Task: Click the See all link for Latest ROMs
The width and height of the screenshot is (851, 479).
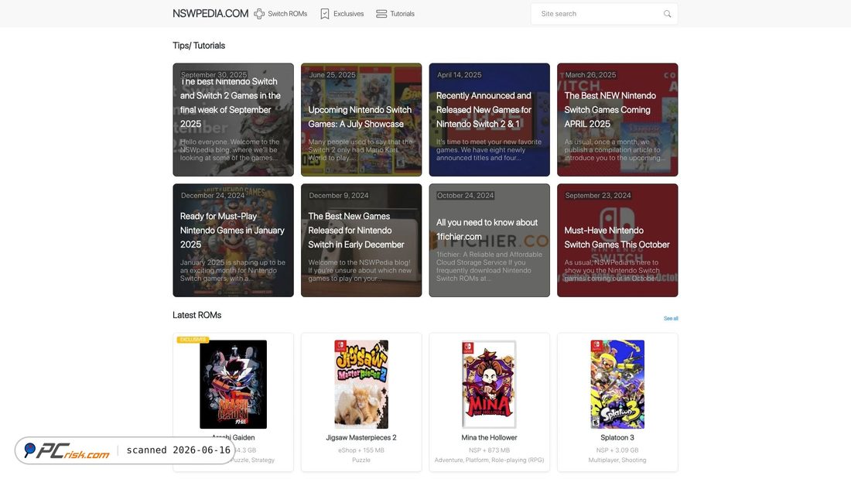Action: [671, 318]
